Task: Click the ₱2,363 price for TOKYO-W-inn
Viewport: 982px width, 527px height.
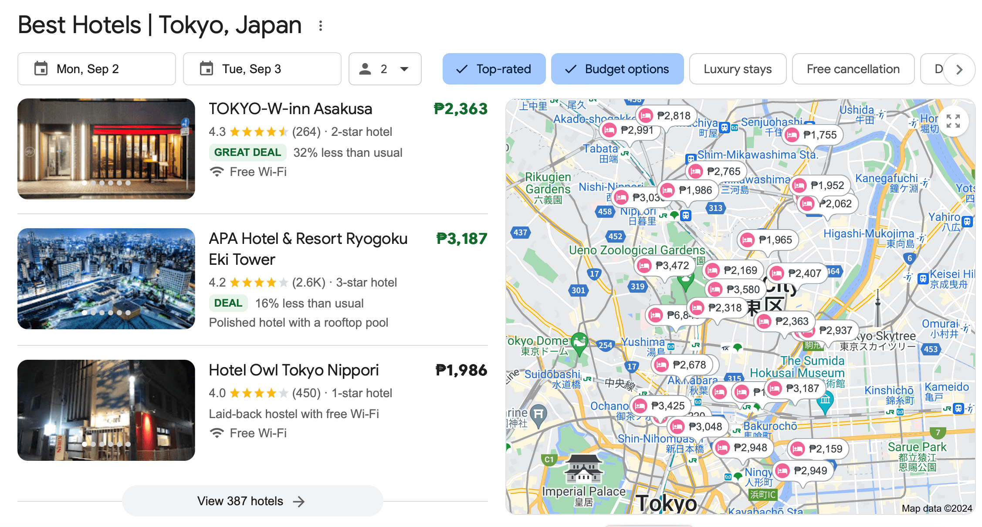Action: 461,109
